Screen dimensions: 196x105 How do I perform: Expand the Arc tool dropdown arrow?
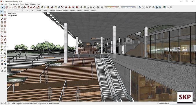coord(17,8)
